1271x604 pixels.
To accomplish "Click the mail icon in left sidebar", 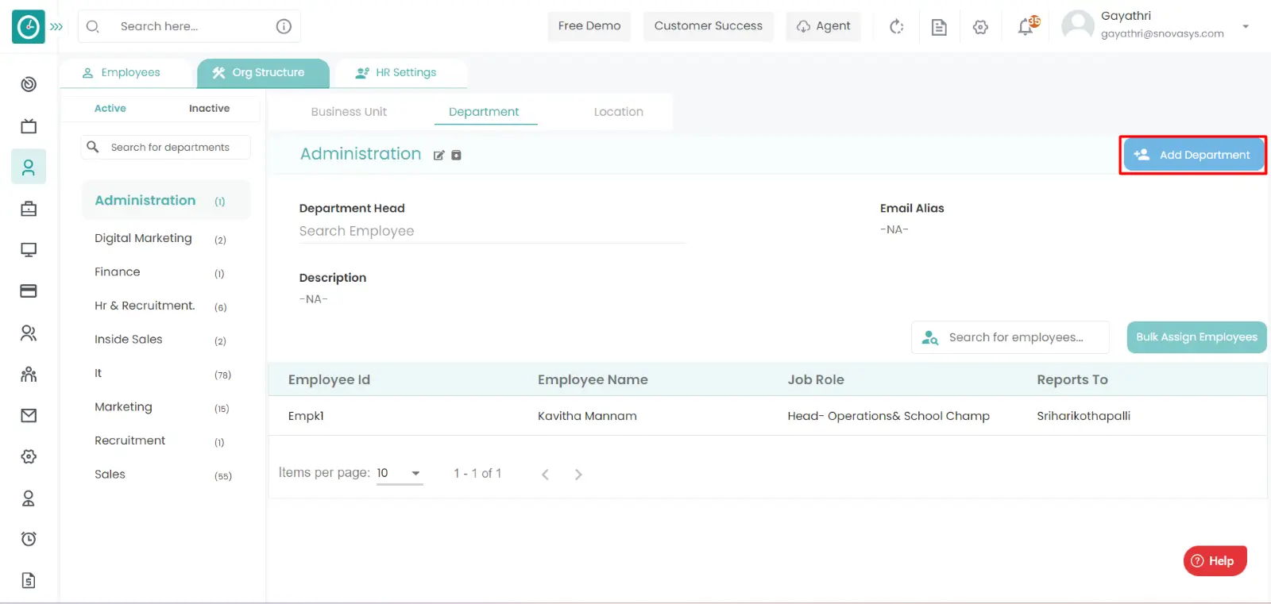I will [29, 415].
